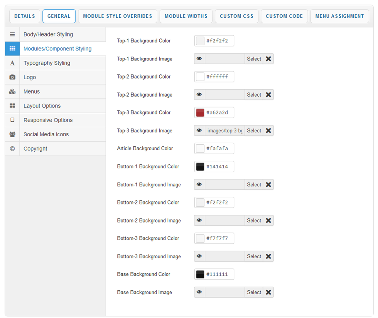
Task: Click the Body/Header Styling hamburger icon
Action: click(12, 35)
